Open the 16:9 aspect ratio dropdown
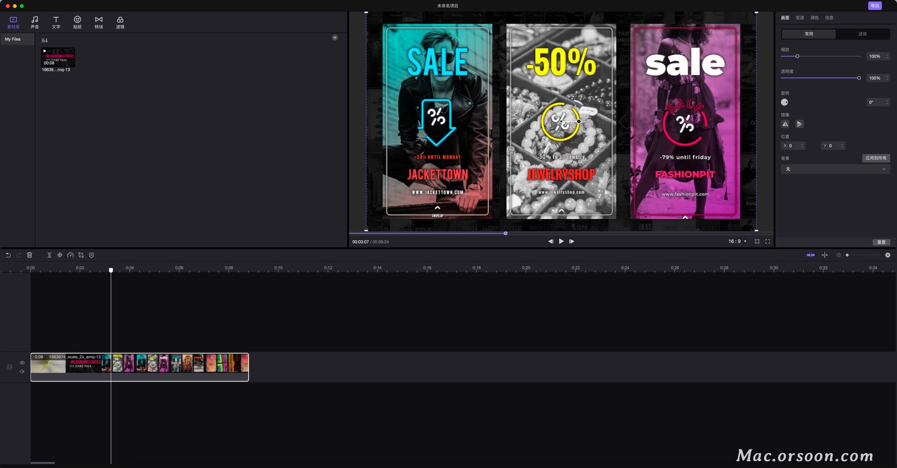 tap(737, 242)
